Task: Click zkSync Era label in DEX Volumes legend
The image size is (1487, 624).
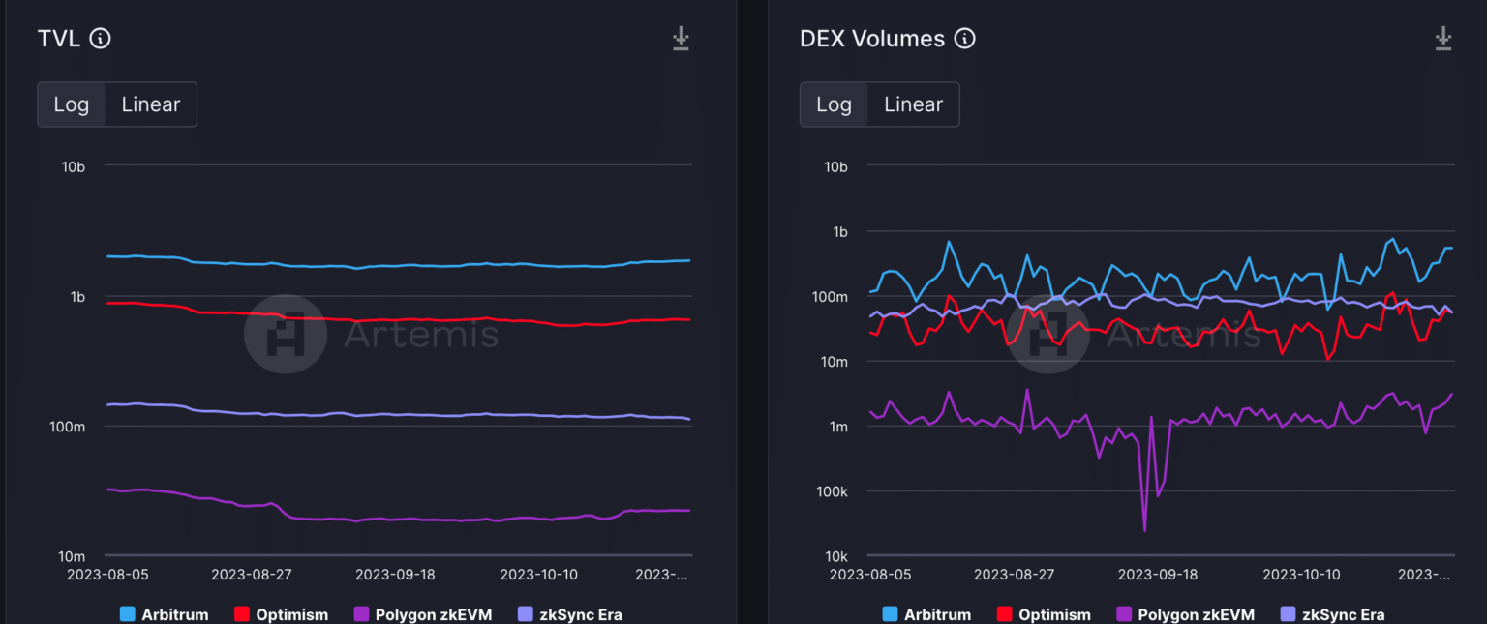Action: pyautogui.click(x=1343, y=614)
